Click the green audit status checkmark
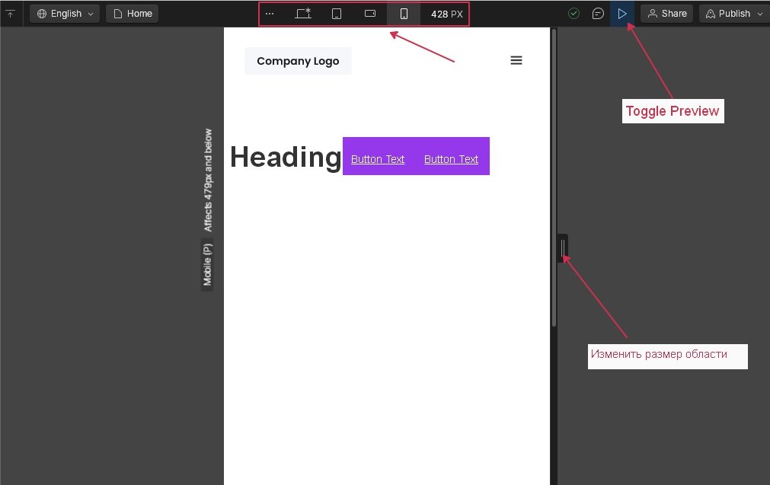This screenshot has width=770, height=485. click(574, 14)
